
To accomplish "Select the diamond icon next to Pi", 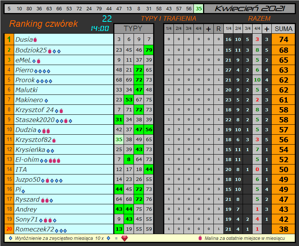I will pos(23,191).
